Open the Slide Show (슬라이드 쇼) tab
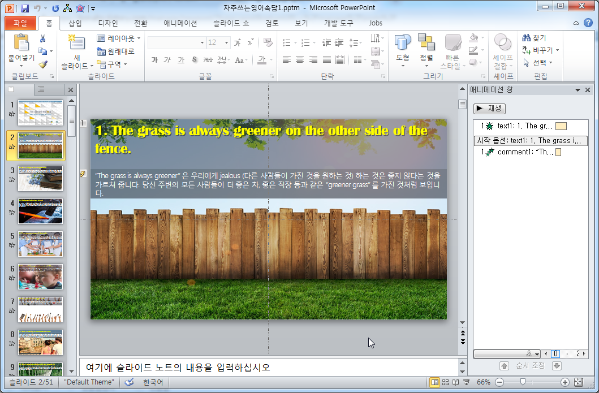599x393 pixels. click(231, 23)
